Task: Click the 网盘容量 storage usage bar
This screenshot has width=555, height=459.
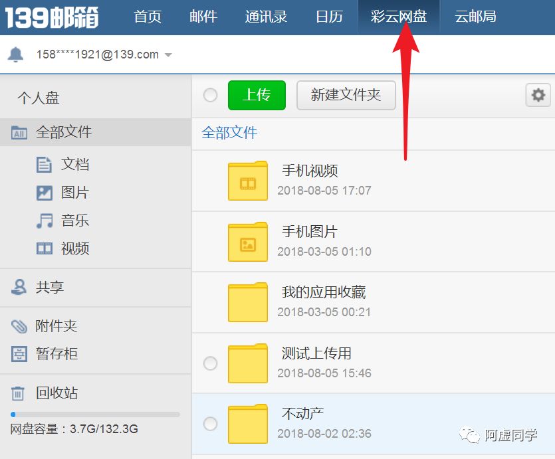Action: [95, 414]
